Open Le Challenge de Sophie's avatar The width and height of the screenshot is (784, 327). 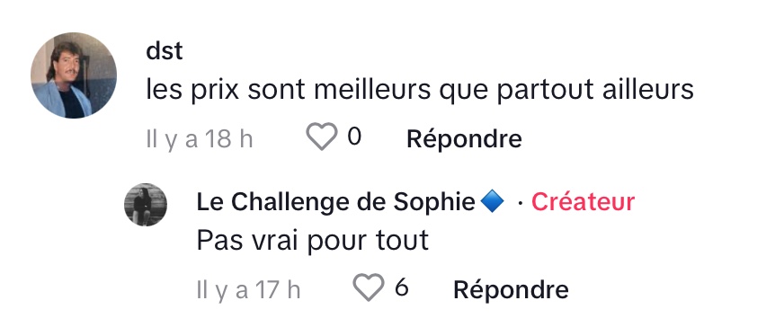146,205
